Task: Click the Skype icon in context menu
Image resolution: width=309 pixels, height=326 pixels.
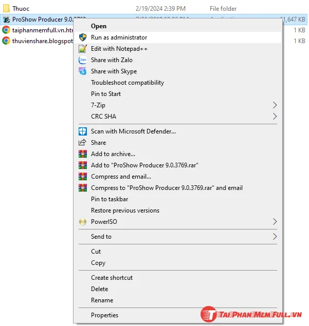Action: click(83, 71)
